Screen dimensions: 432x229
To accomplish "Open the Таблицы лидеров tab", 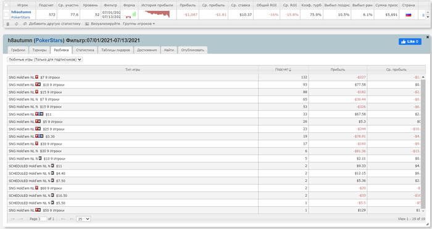I will tap(115, 50).
